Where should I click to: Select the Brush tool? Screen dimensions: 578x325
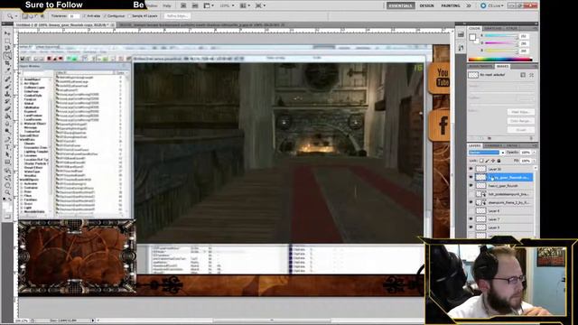click(x=7, y=87)
